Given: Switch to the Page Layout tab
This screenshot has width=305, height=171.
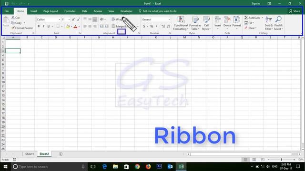Looking at the screenshot, I should tap(51, 11).
